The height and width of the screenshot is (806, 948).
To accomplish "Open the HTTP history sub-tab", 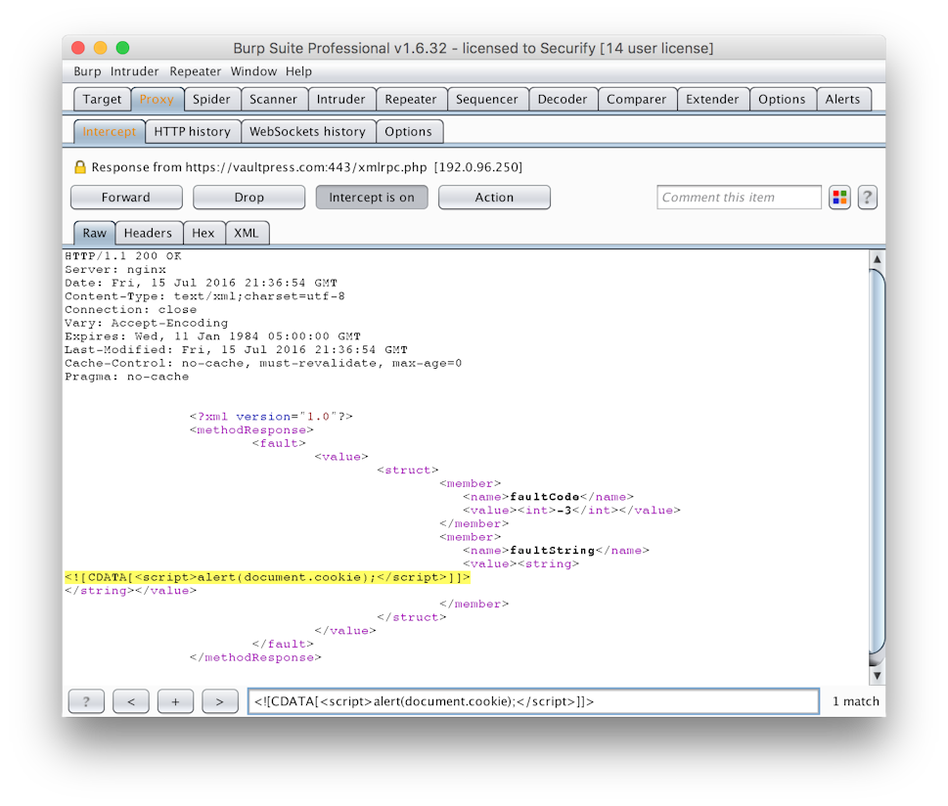I will 193,132.
